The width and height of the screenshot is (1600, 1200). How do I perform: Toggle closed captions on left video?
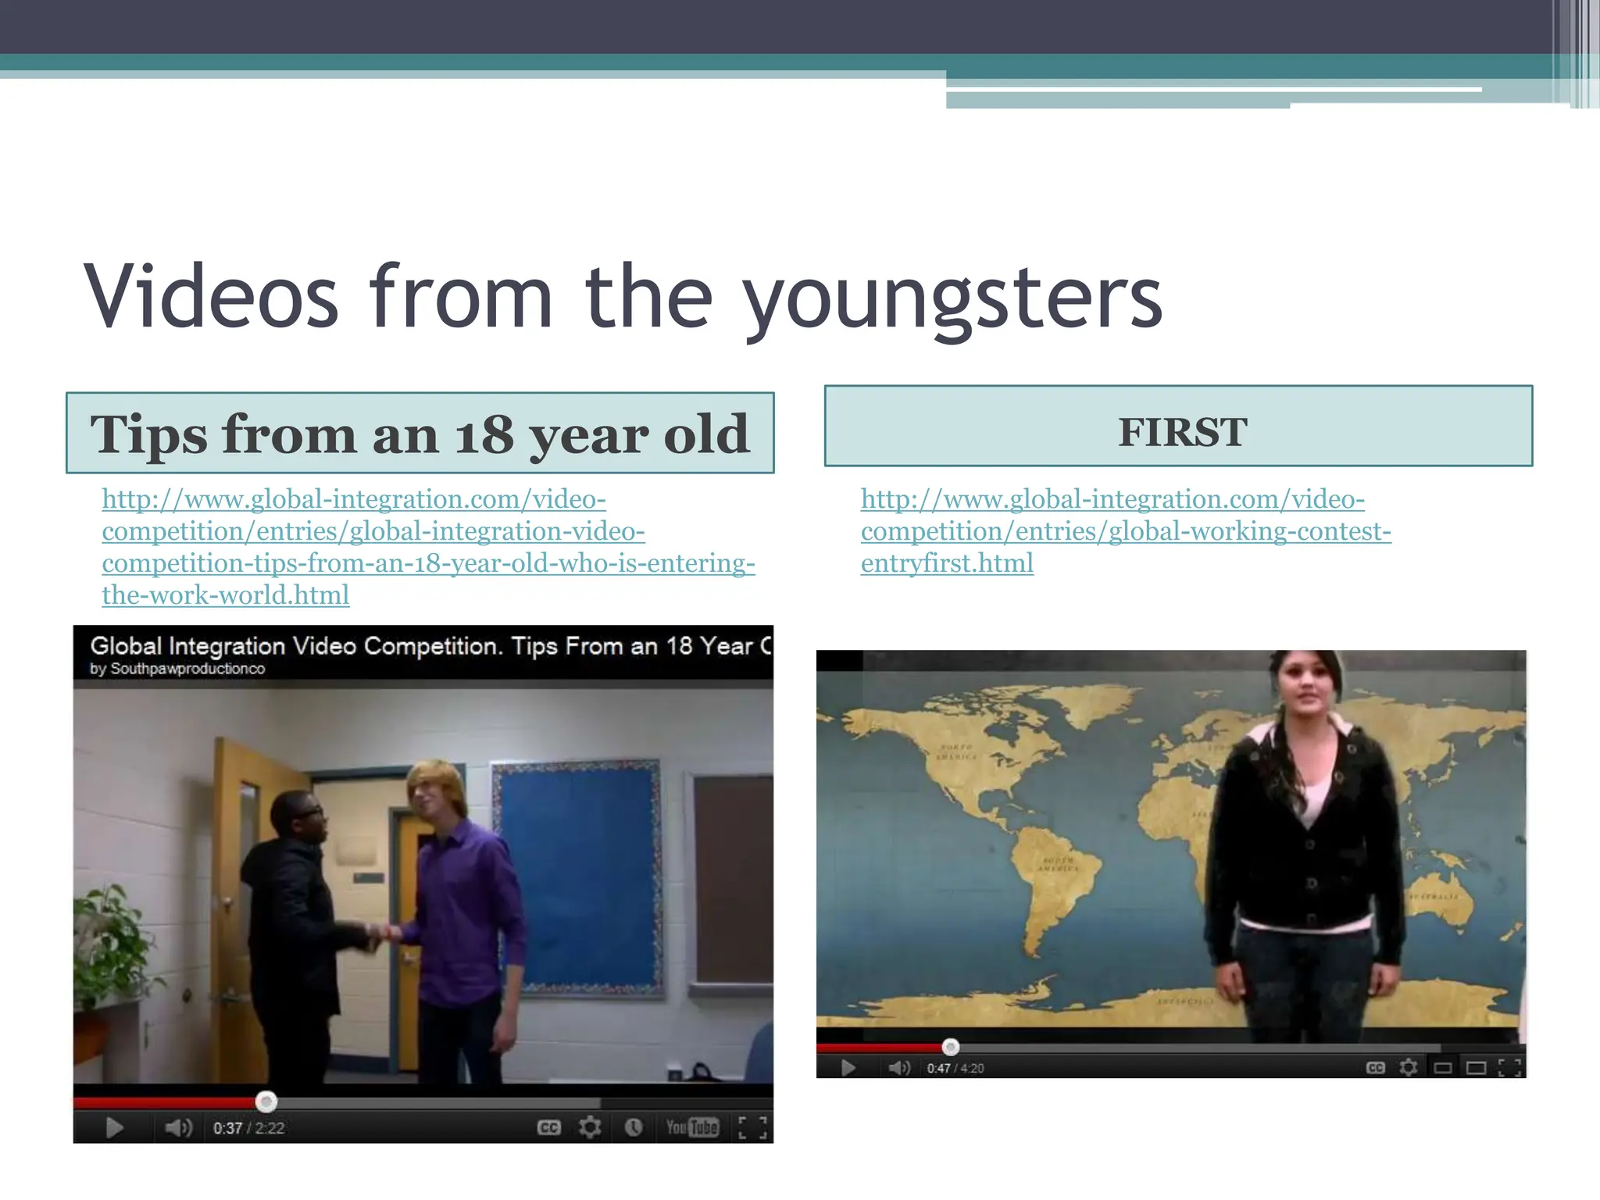pos(549,1127)
